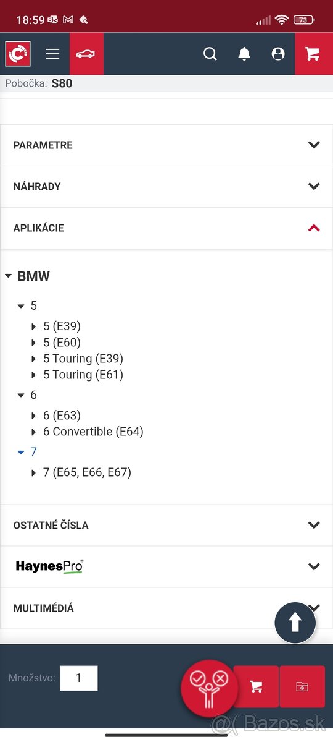Expand OSTATNÉ ČÍSLA section
Image resolution: width=333 pixels, height=742 pixels.
(166, 526)
